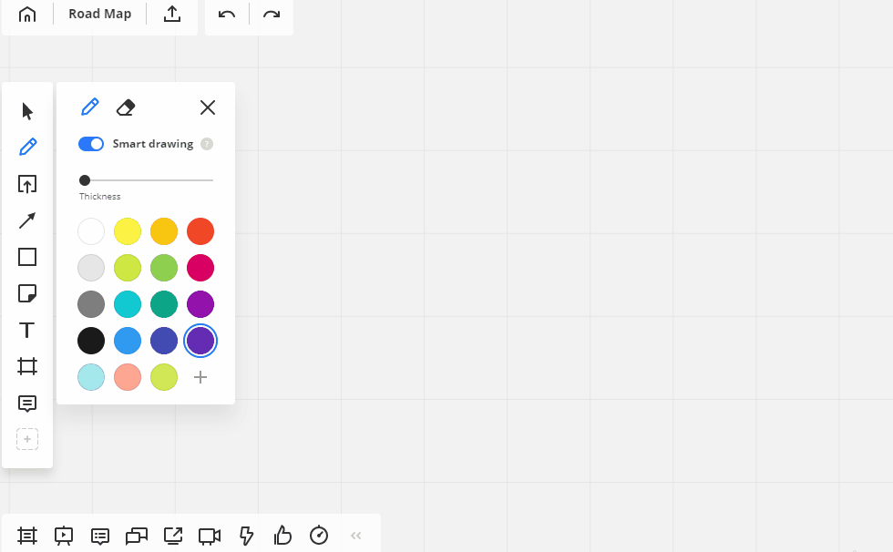Pick the green swatch beside magenta
The image size is (893, 552).
click(x=164, y=268)
